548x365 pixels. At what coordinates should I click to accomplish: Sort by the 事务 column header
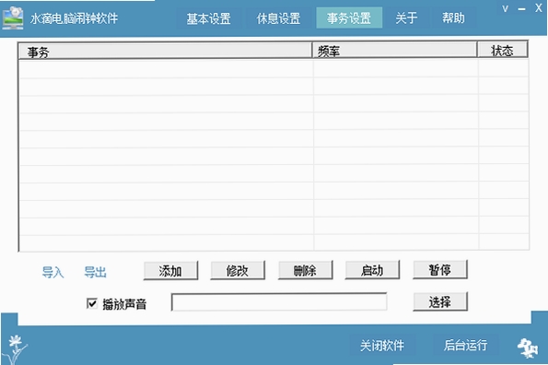click(x=165, y=51)
